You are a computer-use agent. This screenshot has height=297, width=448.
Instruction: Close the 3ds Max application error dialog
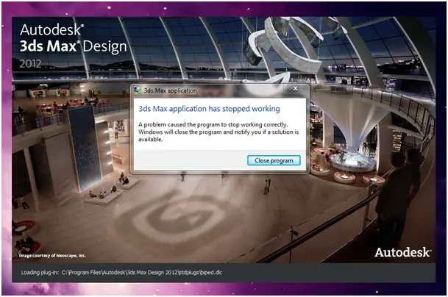coord(296,88)
